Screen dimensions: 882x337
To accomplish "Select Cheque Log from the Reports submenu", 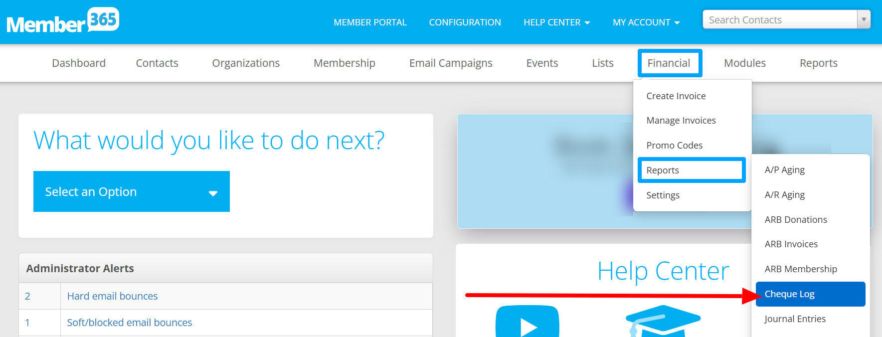I will click(810, 294).
